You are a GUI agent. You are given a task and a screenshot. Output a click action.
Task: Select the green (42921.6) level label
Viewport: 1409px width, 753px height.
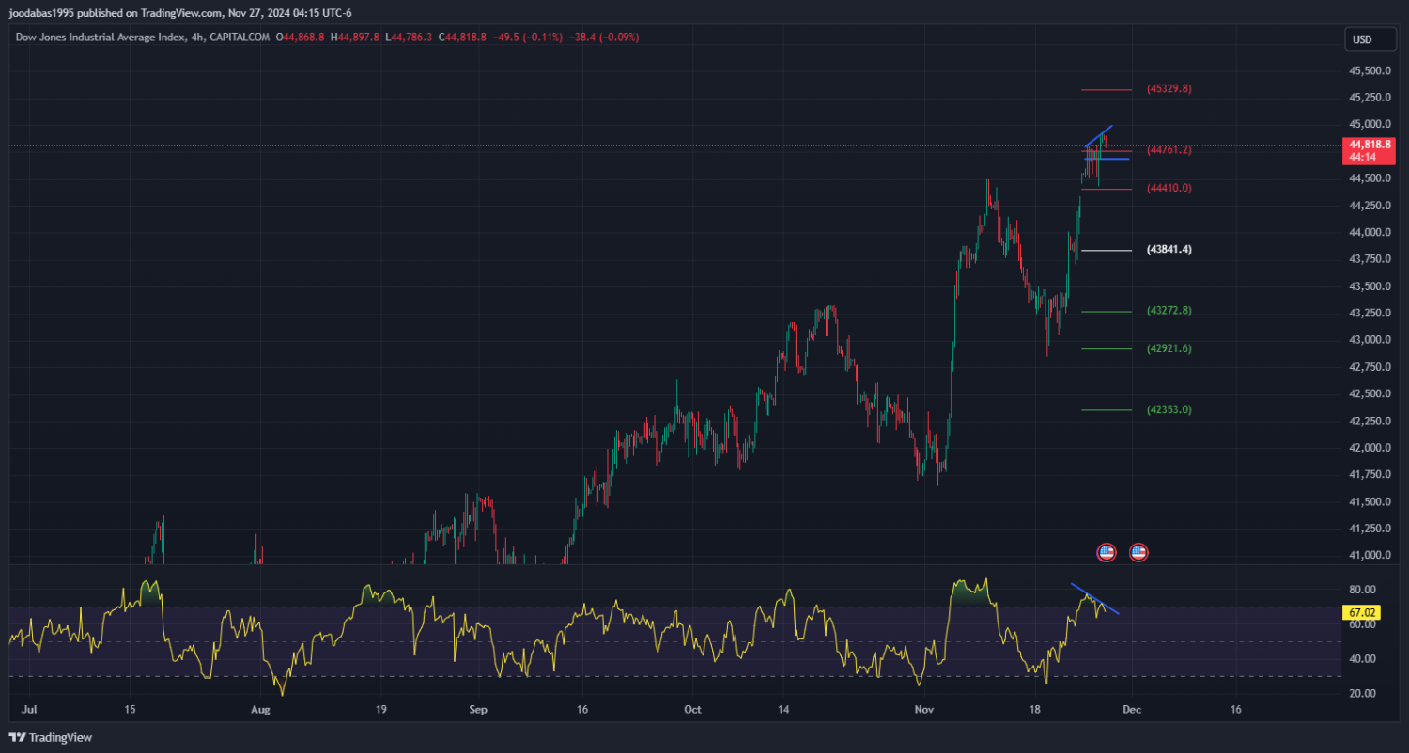tap(1169, 348)
